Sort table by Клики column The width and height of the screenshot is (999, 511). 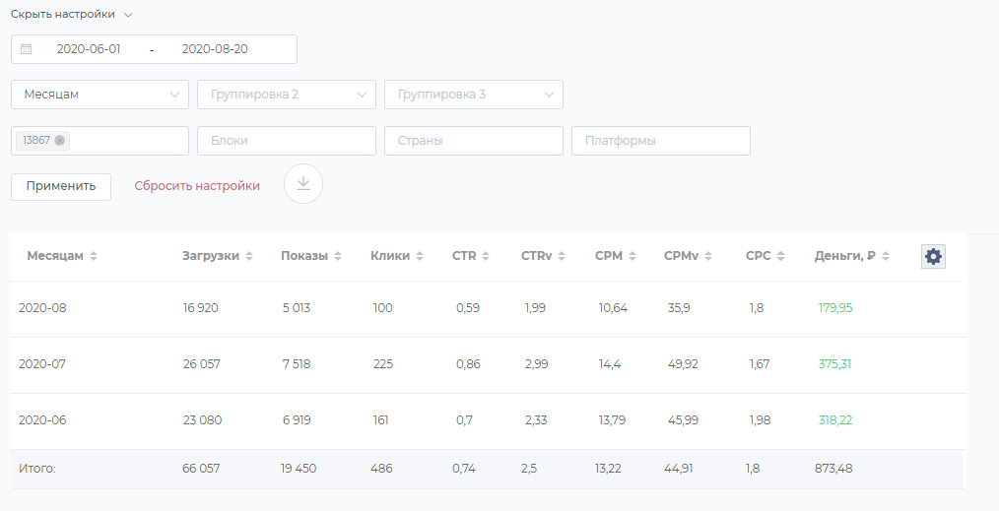pos(420,256)
